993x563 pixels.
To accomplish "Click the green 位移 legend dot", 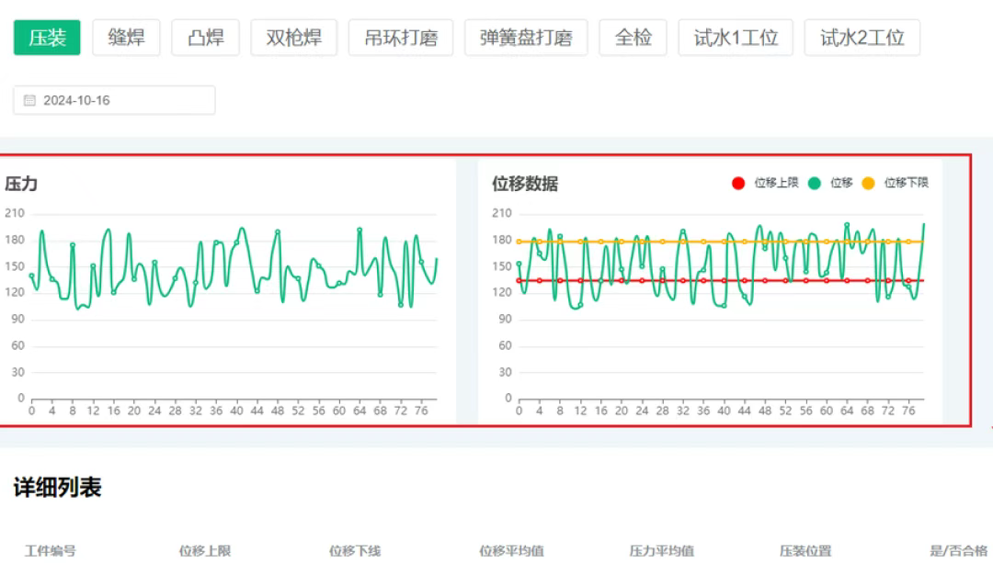I will point(814,184).
